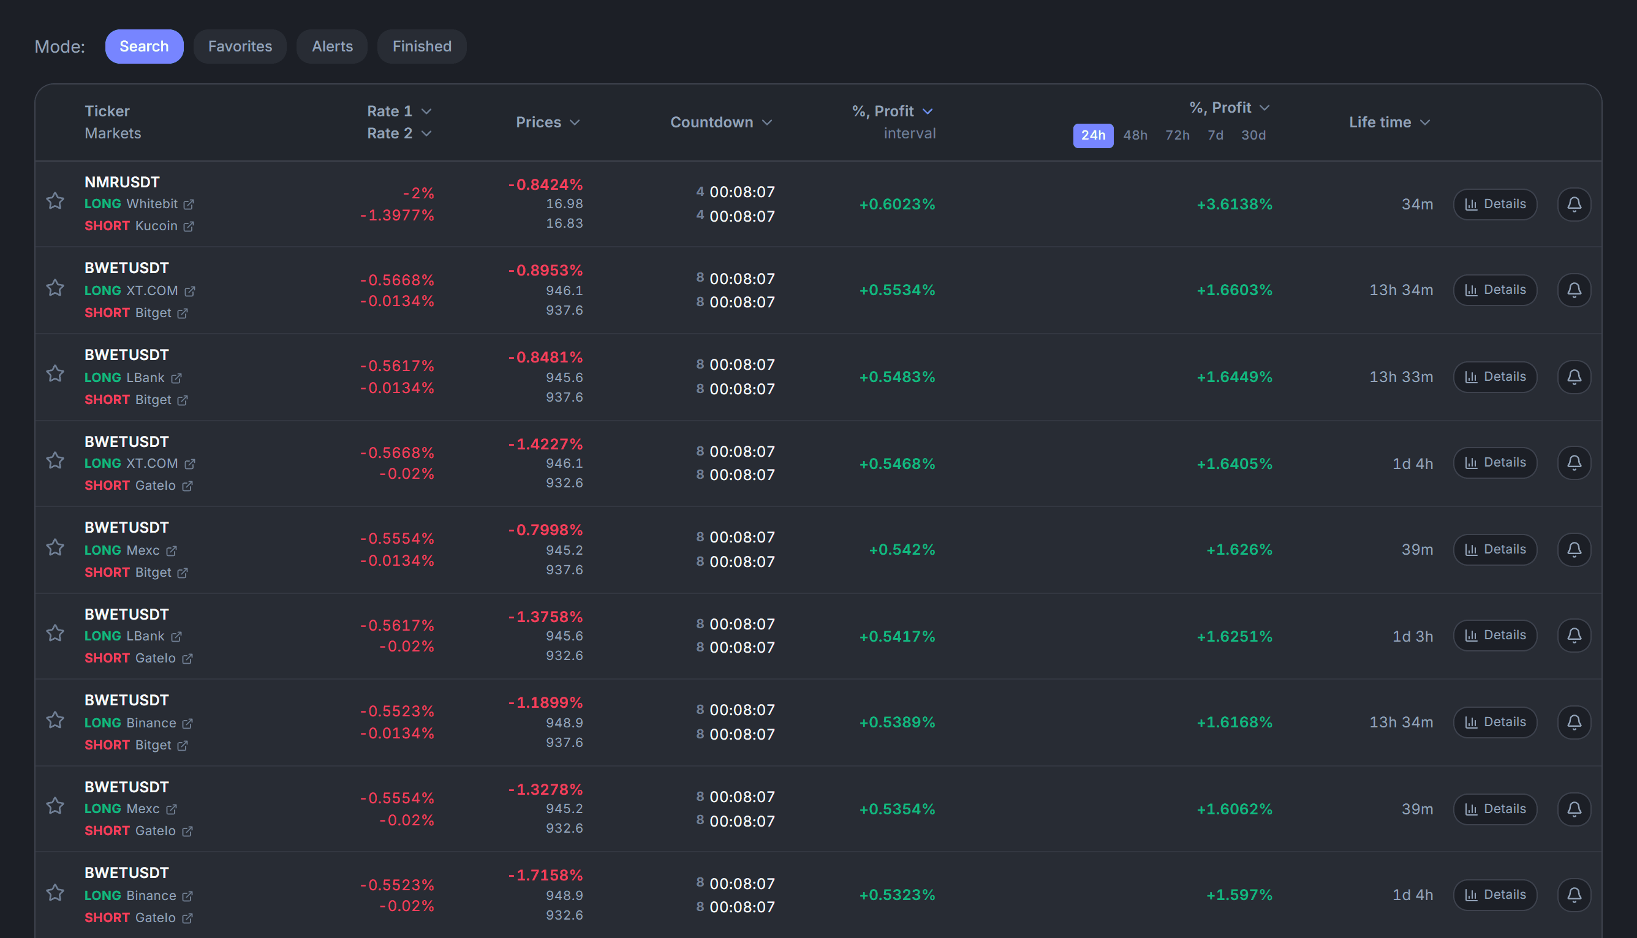Select the 30d profit period
Screen dimensions: 1637x938
coord(1253,135)
